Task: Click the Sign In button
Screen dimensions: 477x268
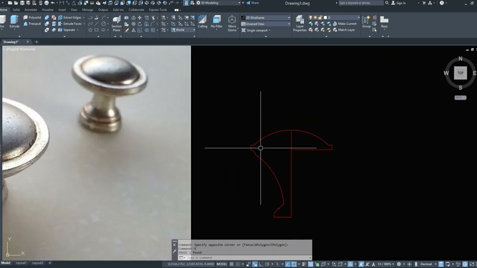Action: click(x=398, y=3)
